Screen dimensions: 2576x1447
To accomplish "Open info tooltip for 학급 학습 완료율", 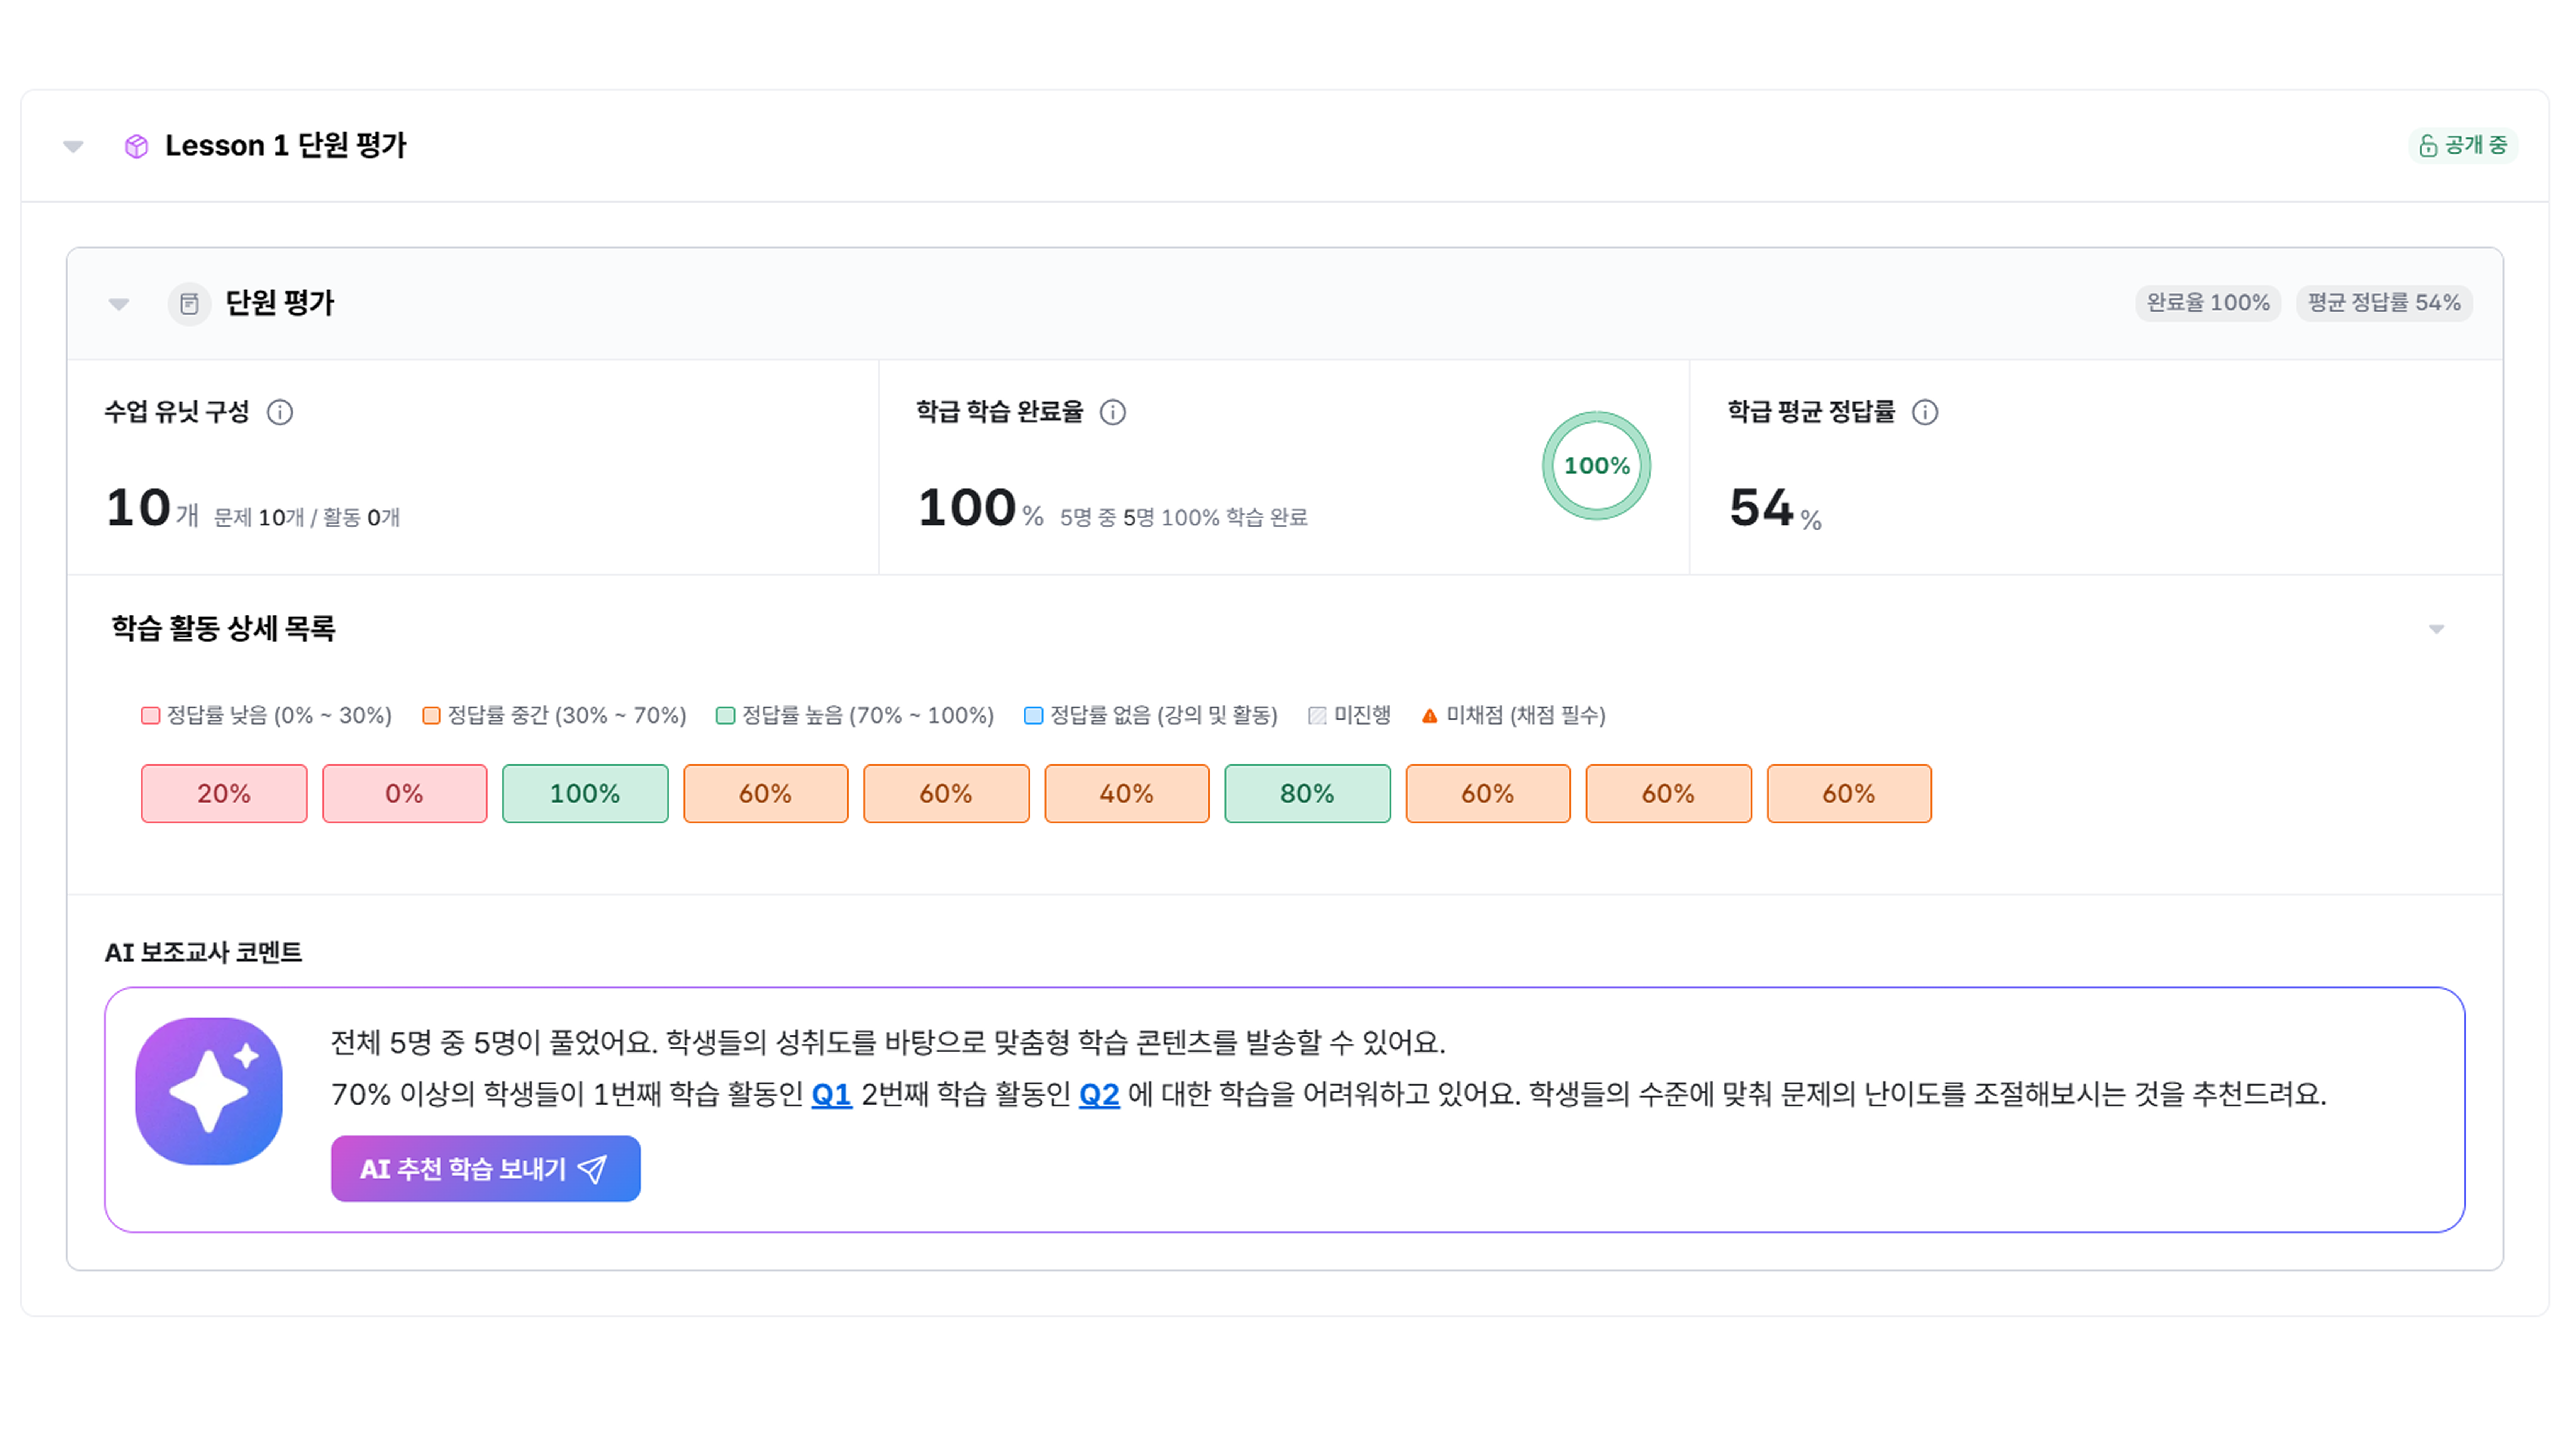I will [1113, 412].
